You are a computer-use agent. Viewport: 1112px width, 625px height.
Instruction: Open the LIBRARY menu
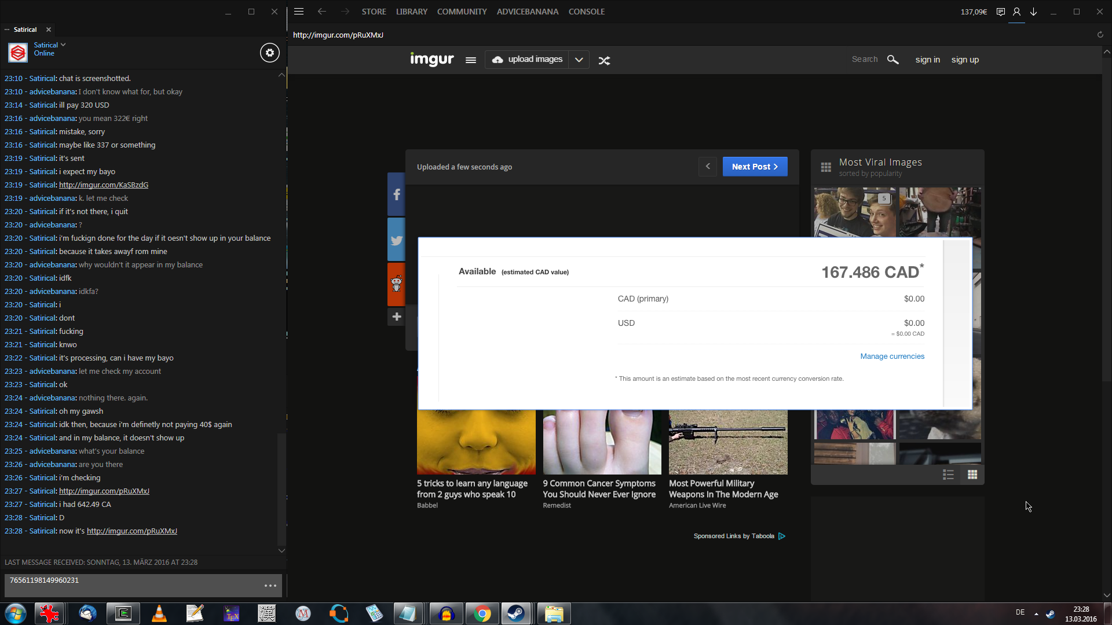[411, 12]
